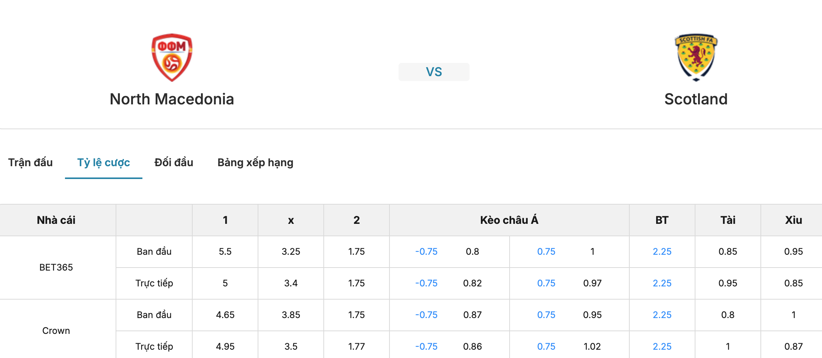822x358 pixels.
Task: Click the Scotland team name
Action: coord(696,99)
